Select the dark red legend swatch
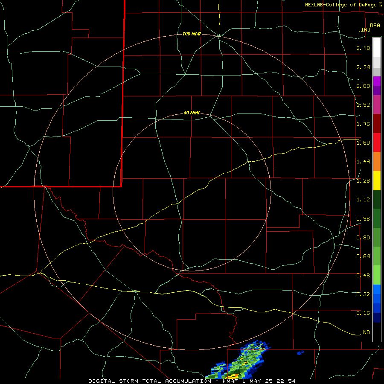 pos(377,124)
